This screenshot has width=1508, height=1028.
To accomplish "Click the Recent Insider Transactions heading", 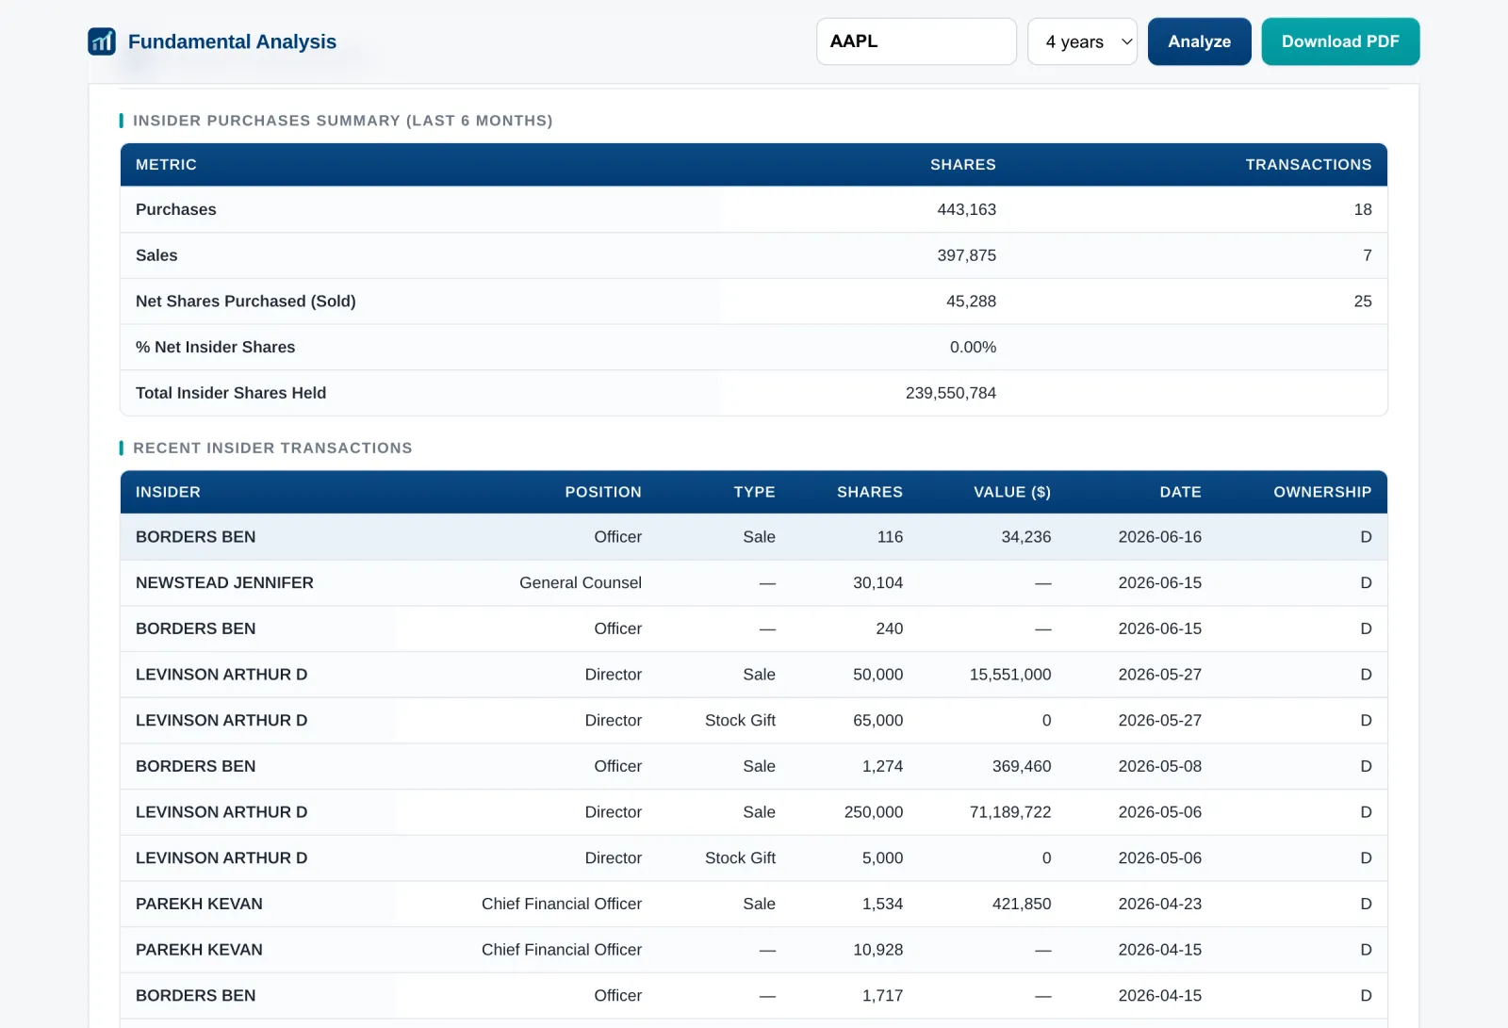I will point(272,449).
